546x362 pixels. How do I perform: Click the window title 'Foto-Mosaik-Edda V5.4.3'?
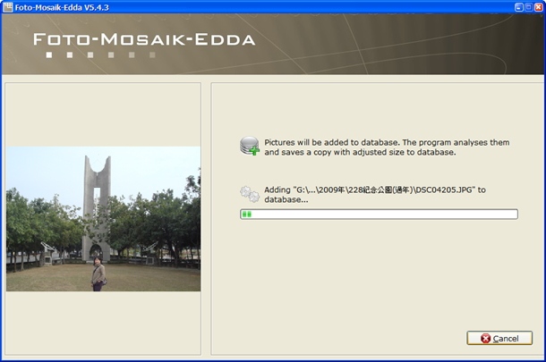62,7
